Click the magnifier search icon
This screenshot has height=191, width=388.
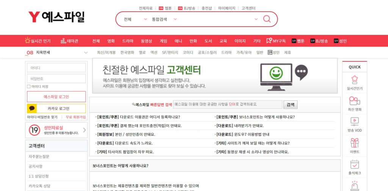click(x=267, y=19)
